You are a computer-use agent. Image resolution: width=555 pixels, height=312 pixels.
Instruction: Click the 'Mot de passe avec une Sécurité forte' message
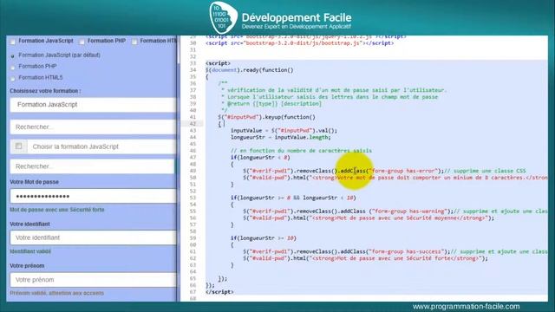coord(57,210)
